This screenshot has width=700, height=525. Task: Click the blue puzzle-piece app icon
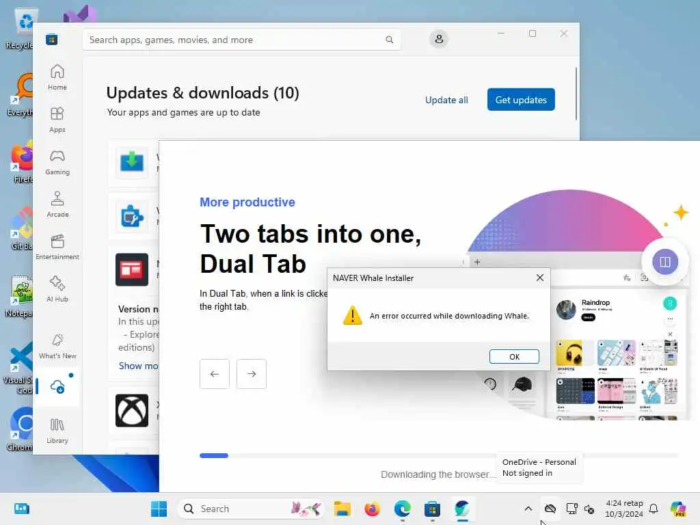click(x=132, y=216)
